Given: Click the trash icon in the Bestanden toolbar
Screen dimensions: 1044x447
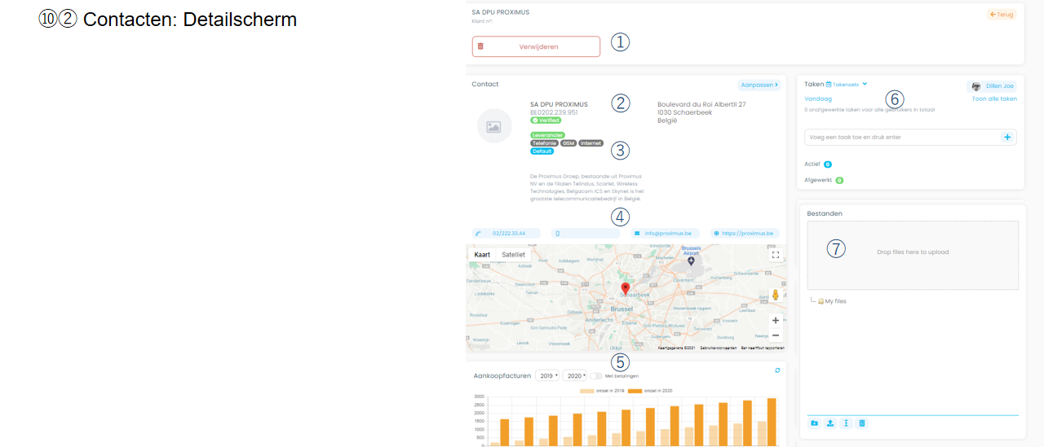Looking at the screenshot, I should (x=862, y=423).
